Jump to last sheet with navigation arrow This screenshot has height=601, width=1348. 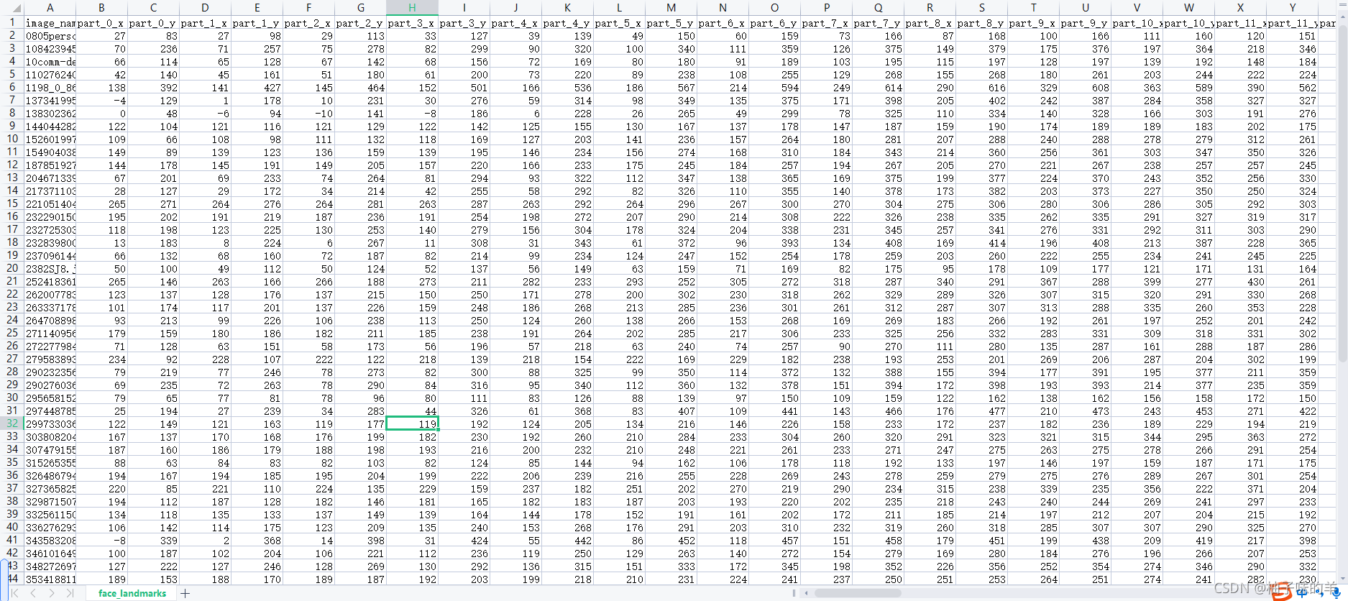(x=70, y=593)
